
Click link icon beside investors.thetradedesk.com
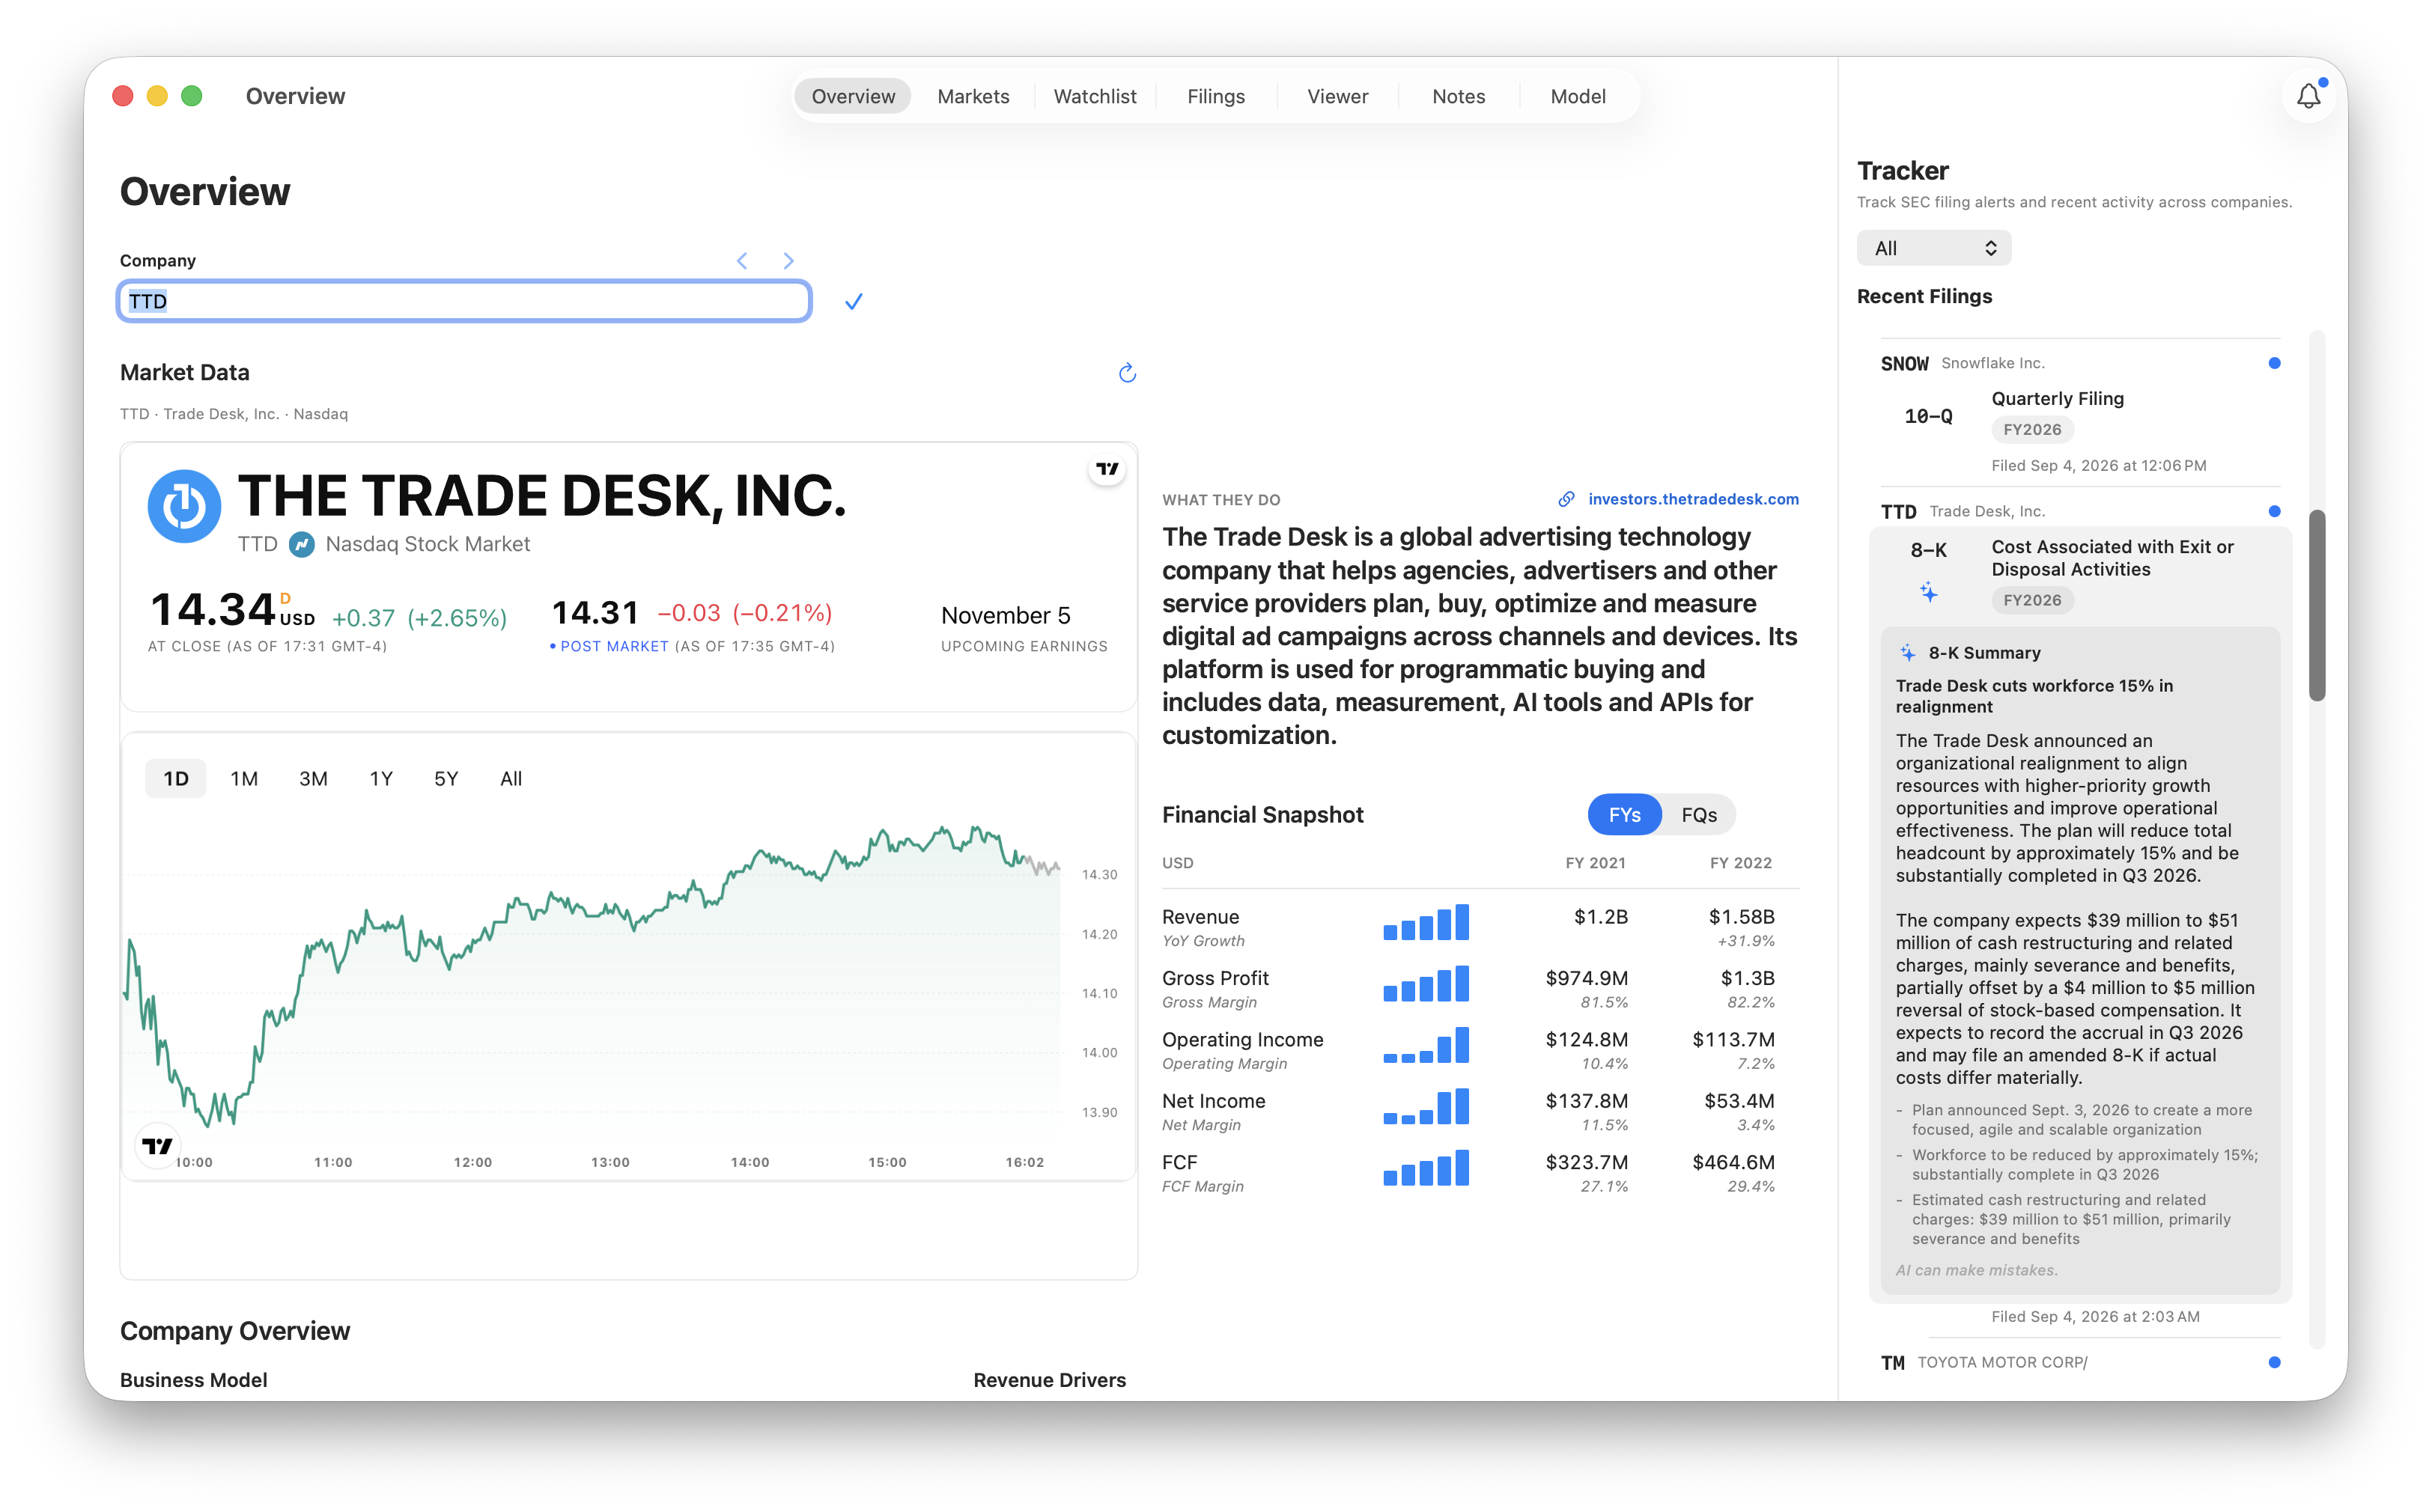(x=1566, y=499)
